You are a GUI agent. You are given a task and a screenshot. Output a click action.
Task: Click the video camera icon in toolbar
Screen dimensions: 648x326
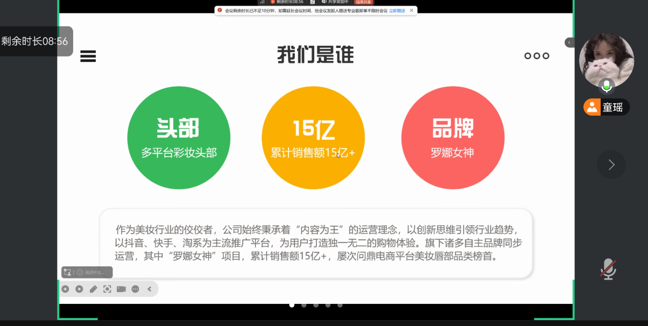click(x=121, y=289)
